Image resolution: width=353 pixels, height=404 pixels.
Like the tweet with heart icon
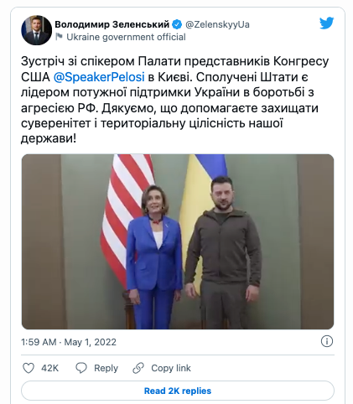[29, 368]
